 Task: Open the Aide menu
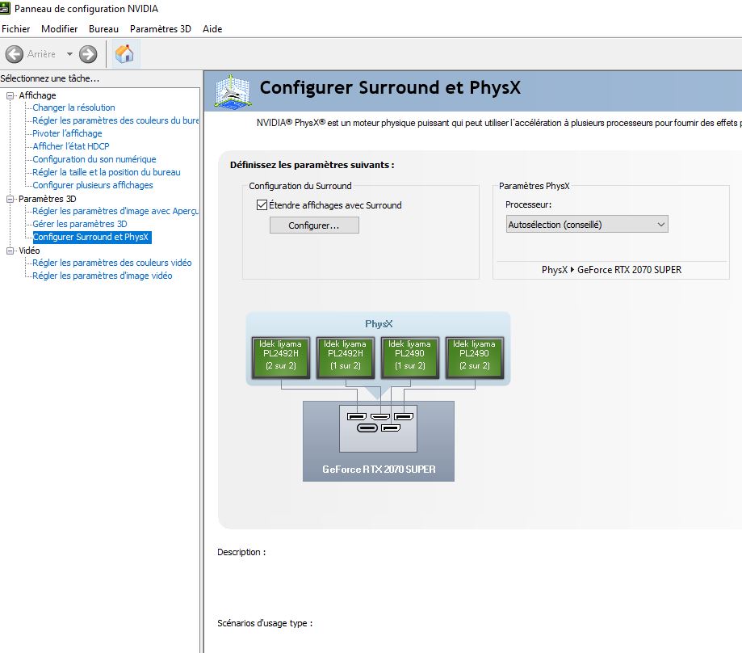tap(212, 29)
